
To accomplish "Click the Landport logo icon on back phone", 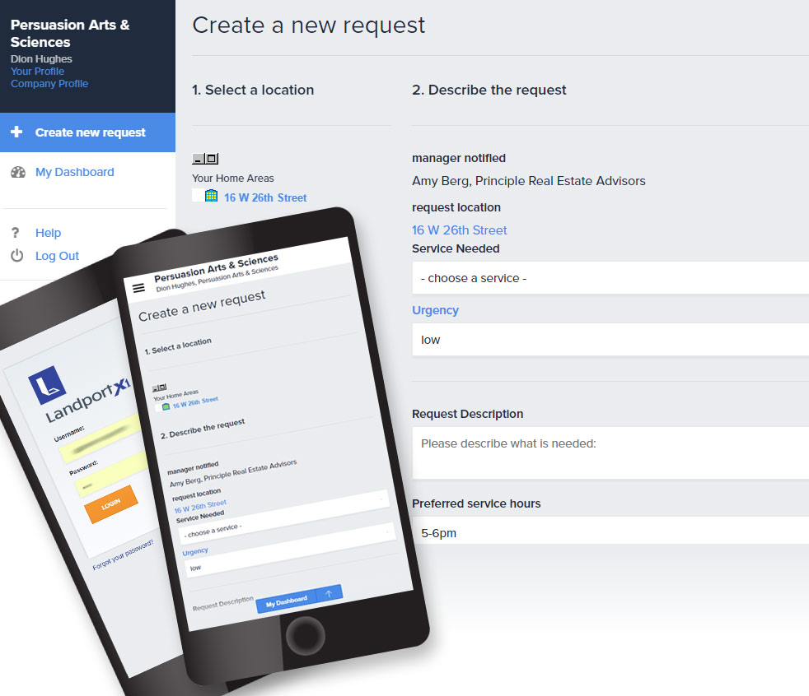I will coord(47,385).
